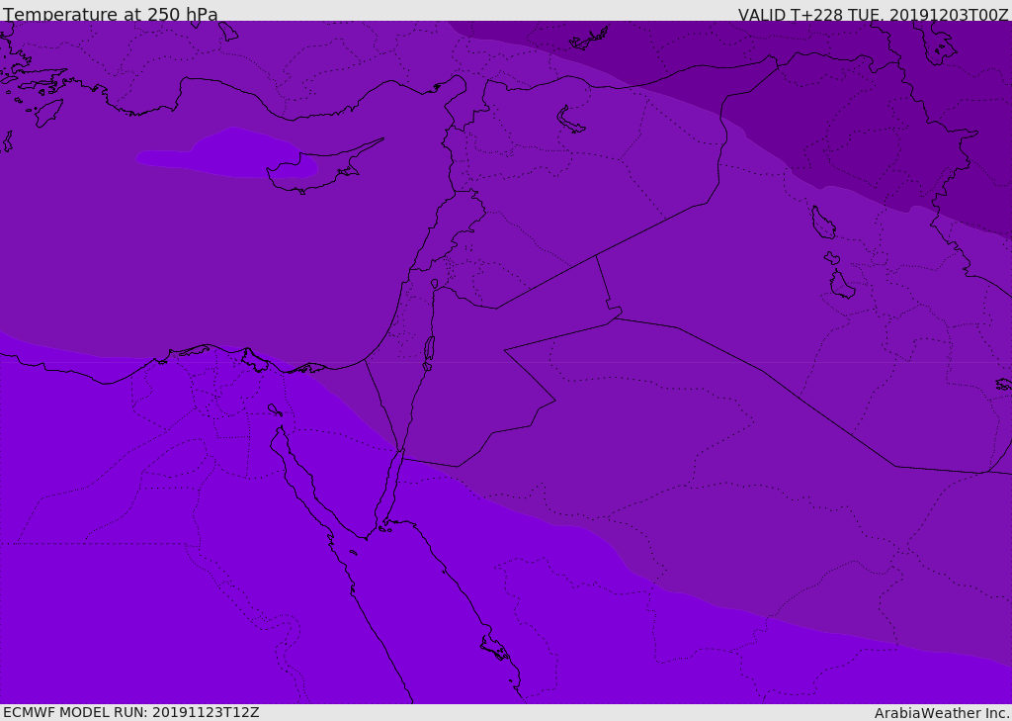Viewport: 1012px width, 721px height.
Task: Select the Red Sea islands near Saudi coast
Action: point(497,648)
